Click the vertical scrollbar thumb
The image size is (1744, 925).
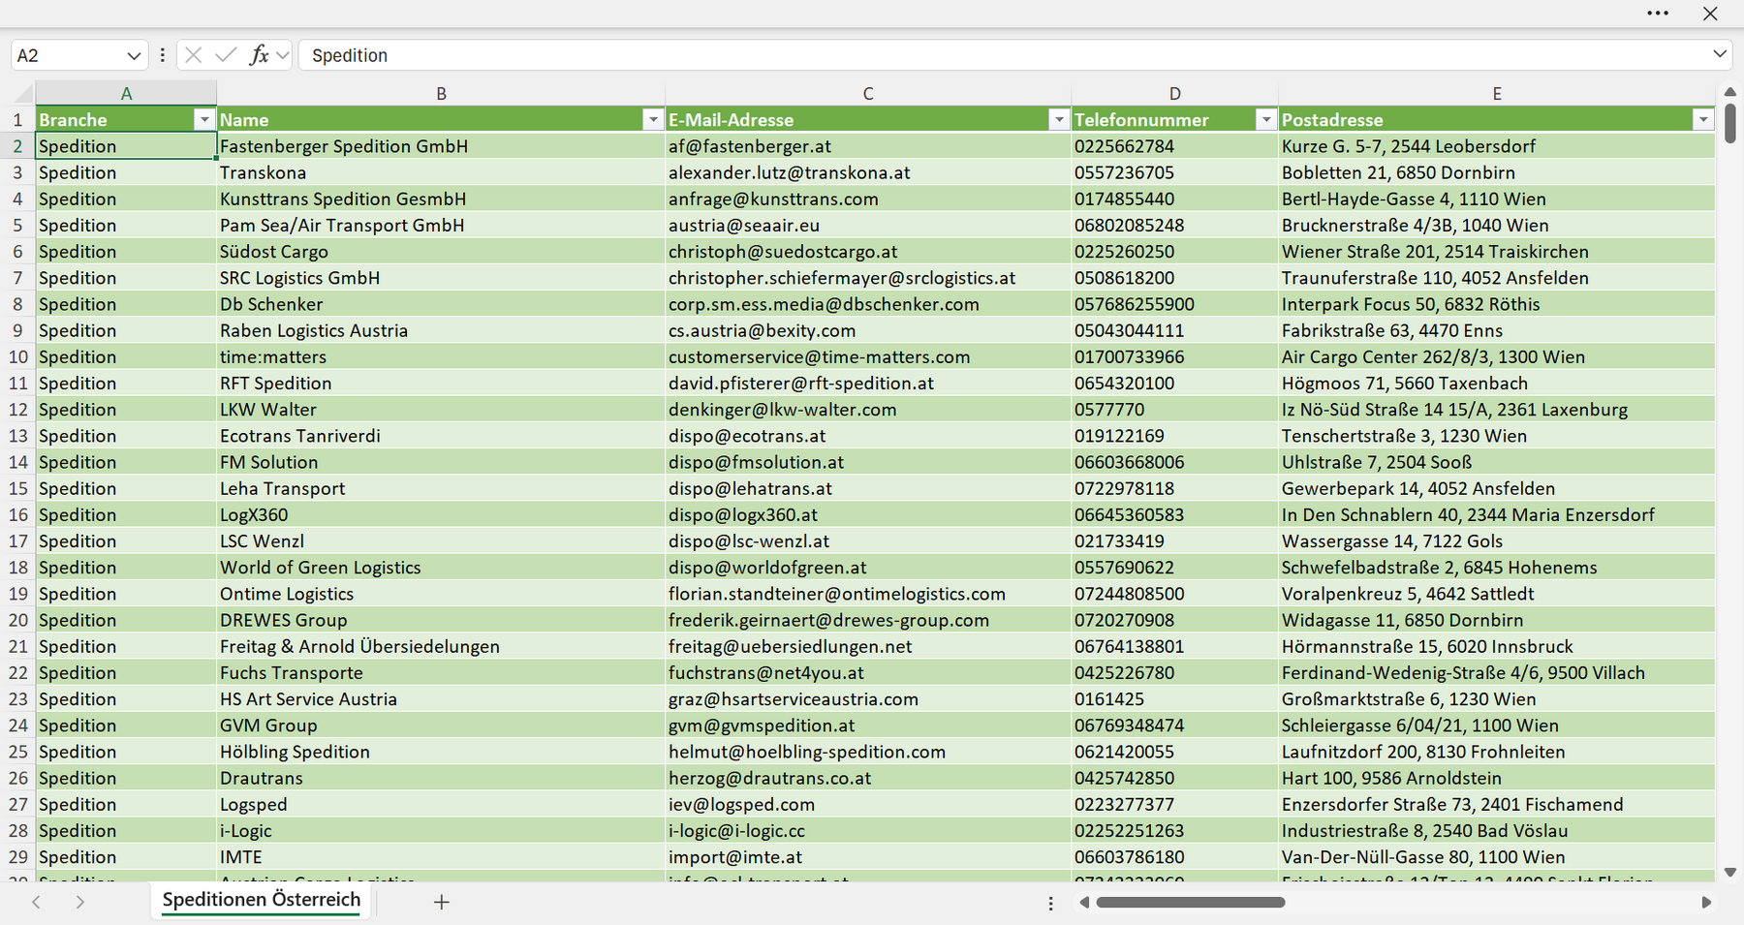click(1730, 122)
